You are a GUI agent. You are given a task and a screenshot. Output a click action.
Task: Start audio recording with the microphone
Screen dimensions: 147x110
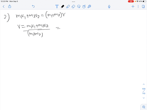[109, 7]
